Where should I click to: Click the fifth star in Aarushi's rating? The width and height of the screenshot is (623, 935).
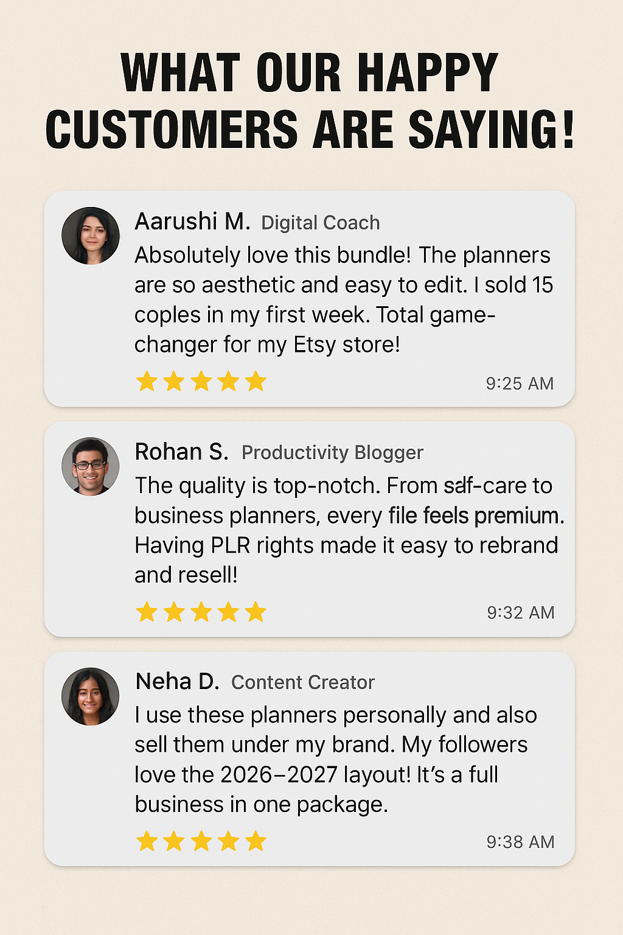[256, 382]
